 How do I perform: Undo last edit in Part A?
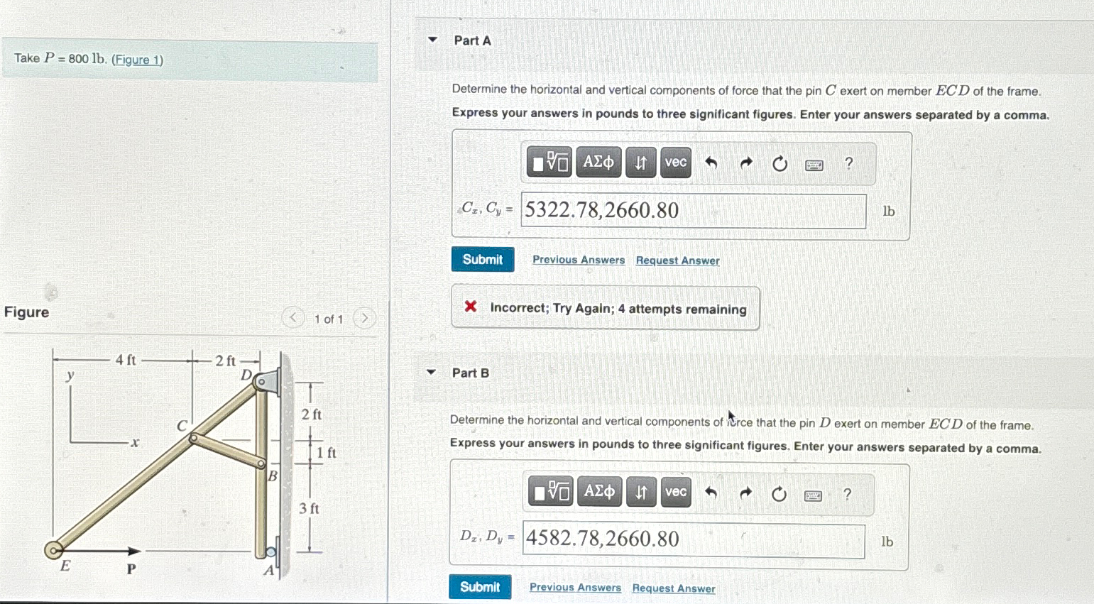pyautogui.click(x=711, y=163)
